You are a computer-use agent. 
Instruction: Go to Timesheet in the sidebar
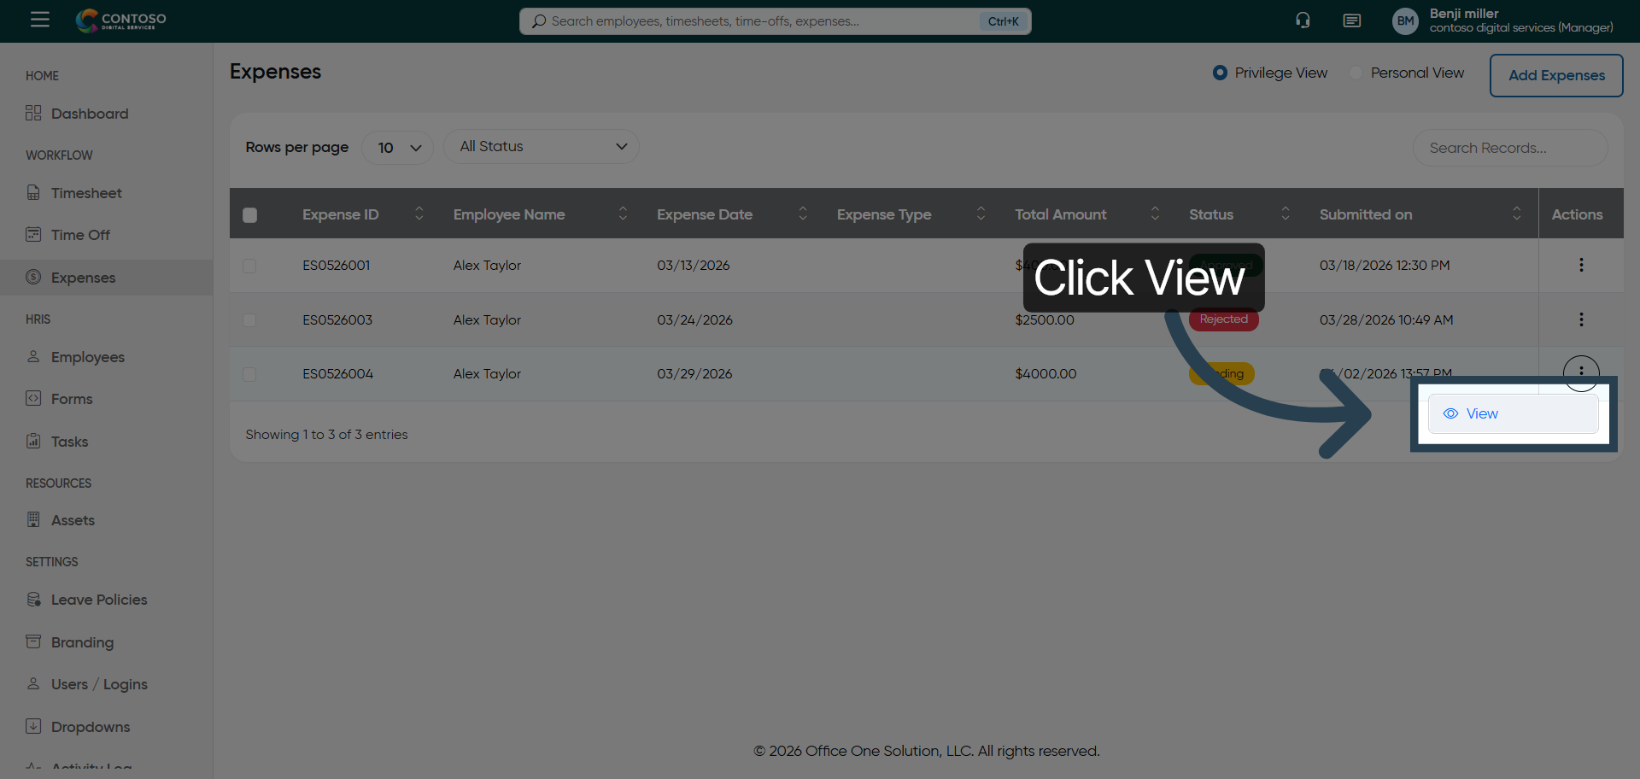85,193
